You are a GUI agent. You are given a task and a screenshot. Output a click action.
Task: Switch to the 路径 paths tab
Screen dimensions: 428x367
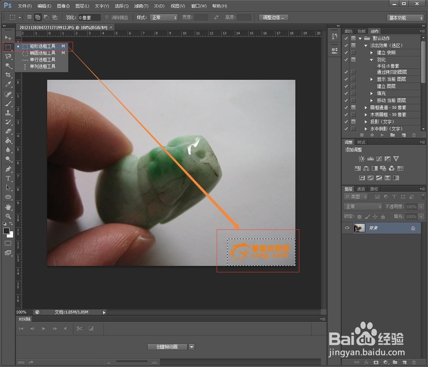click(x=374, y=189)
